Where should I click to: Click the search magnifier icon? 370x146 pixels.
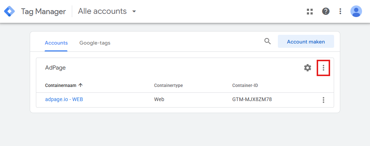pos(267,41)
